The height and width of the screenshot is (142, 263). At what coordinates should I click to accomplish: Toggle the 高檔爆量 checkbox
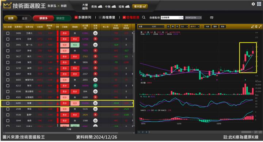[x=100, y=17]
